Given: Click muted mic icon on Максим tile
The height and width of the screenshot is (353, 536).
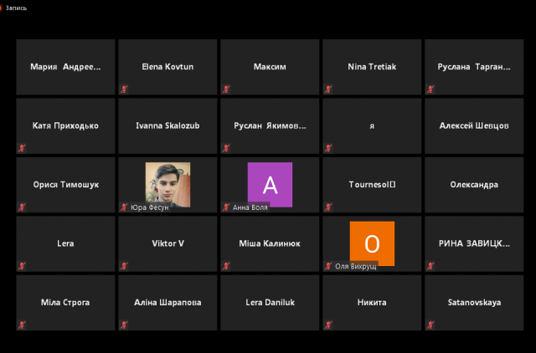Looking at the screenshot, I should pyautogui.click(x=226, y=90).
